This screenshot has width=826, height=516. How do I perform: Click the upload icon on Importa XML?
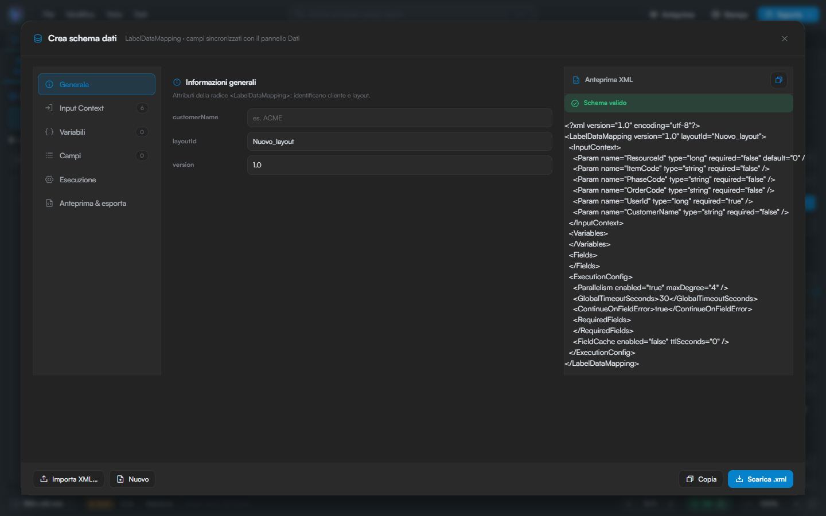(44, 479)
